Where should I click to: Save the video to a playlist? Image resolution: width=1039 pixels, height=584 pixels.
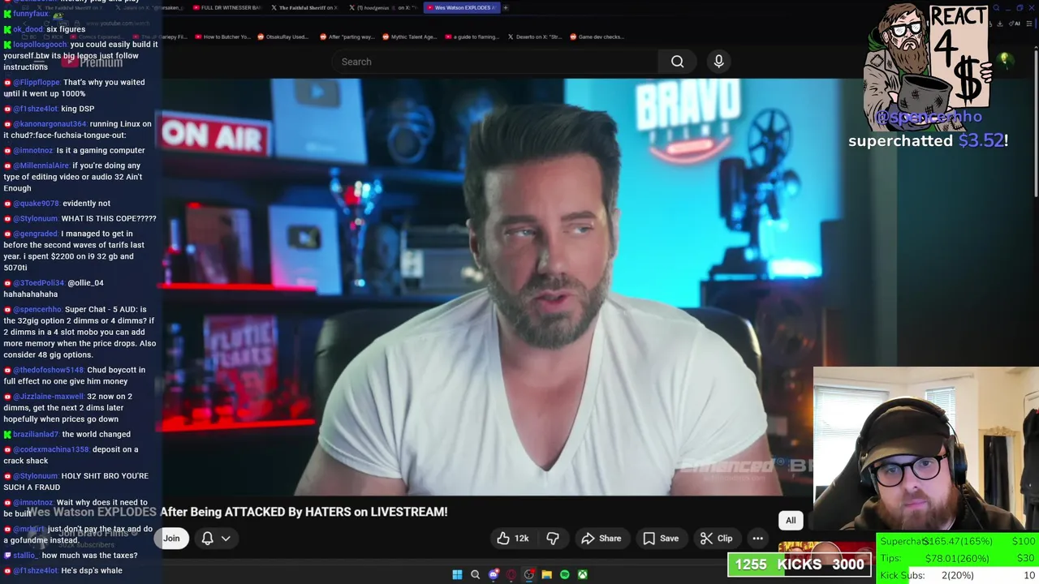click(x=660, y=539)
